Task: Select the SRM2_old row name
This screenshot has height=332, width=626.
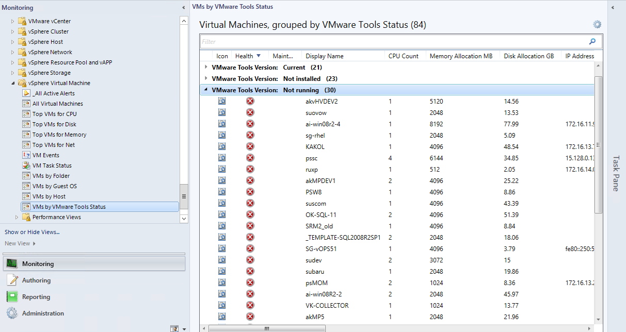Action: [x=320, y=226]
